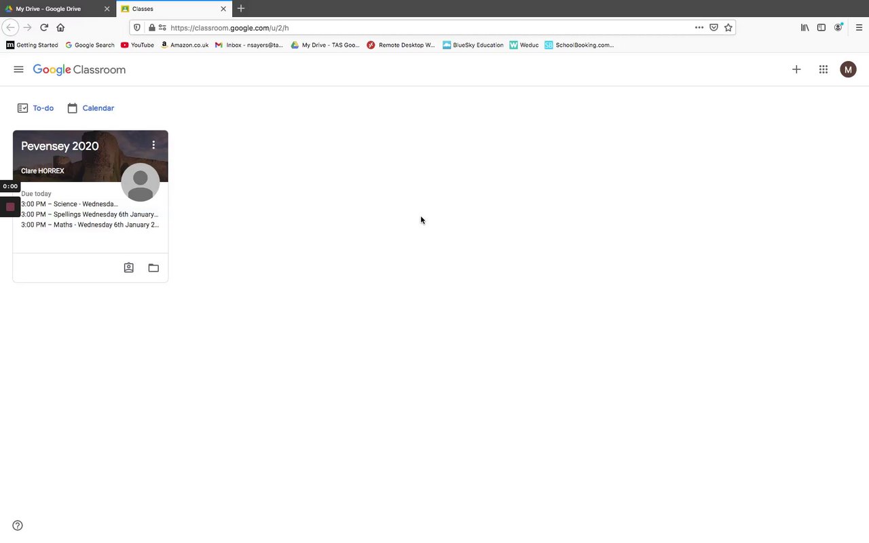Open the class Drive folder icon

point(153,267)
